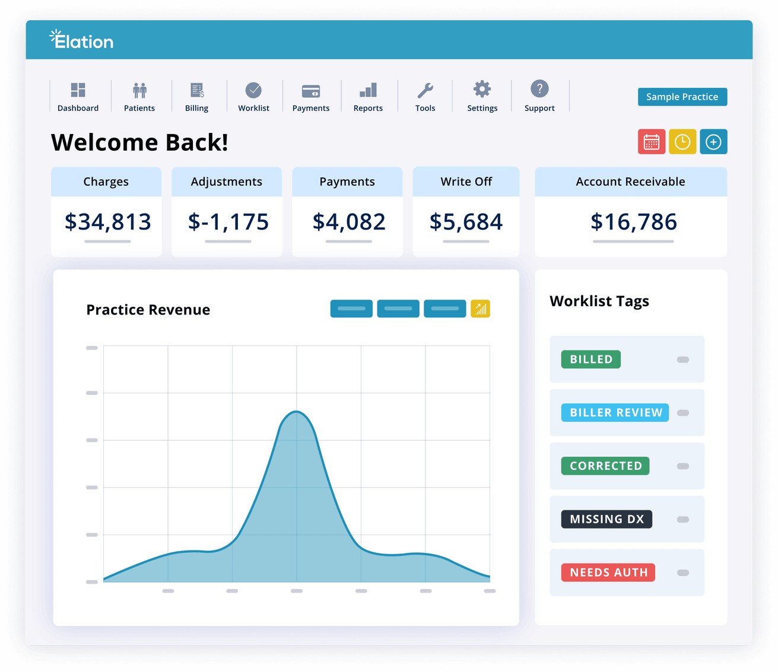Toggle the MISSING DX tag switch
Viewport: 778px width, 671px height.
click(682, 519)
